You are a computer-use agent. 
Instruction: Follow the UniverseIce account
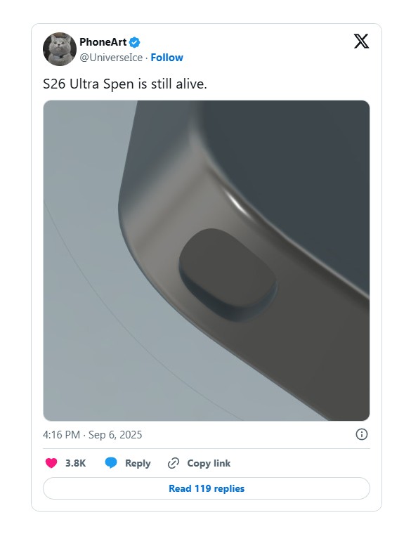coord(167,58)
